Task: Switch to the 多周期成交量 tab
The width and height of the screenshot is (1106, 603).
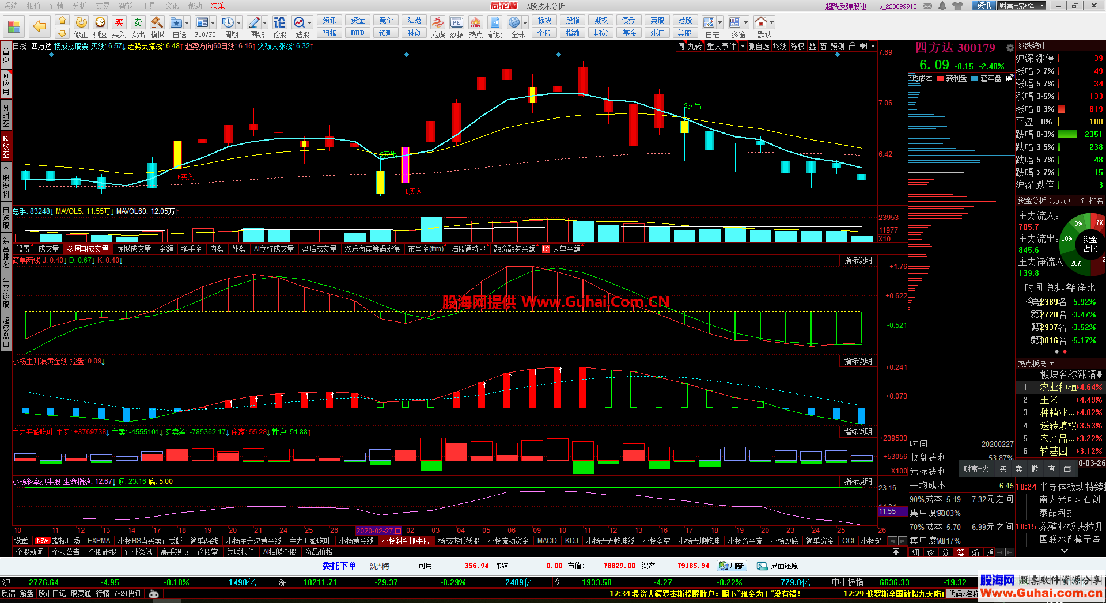Action: [x=88, y=249]
